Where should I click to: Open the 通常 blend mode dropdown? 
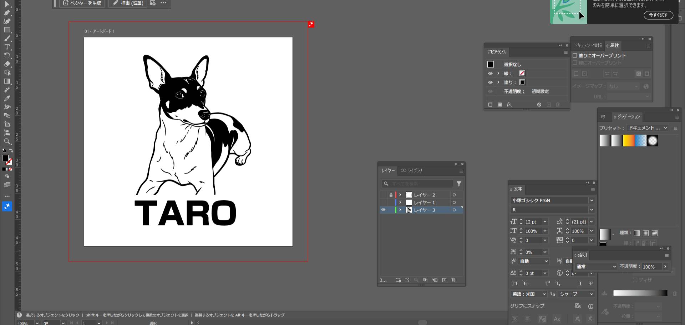pyautogui.click(x=596, y=267)
